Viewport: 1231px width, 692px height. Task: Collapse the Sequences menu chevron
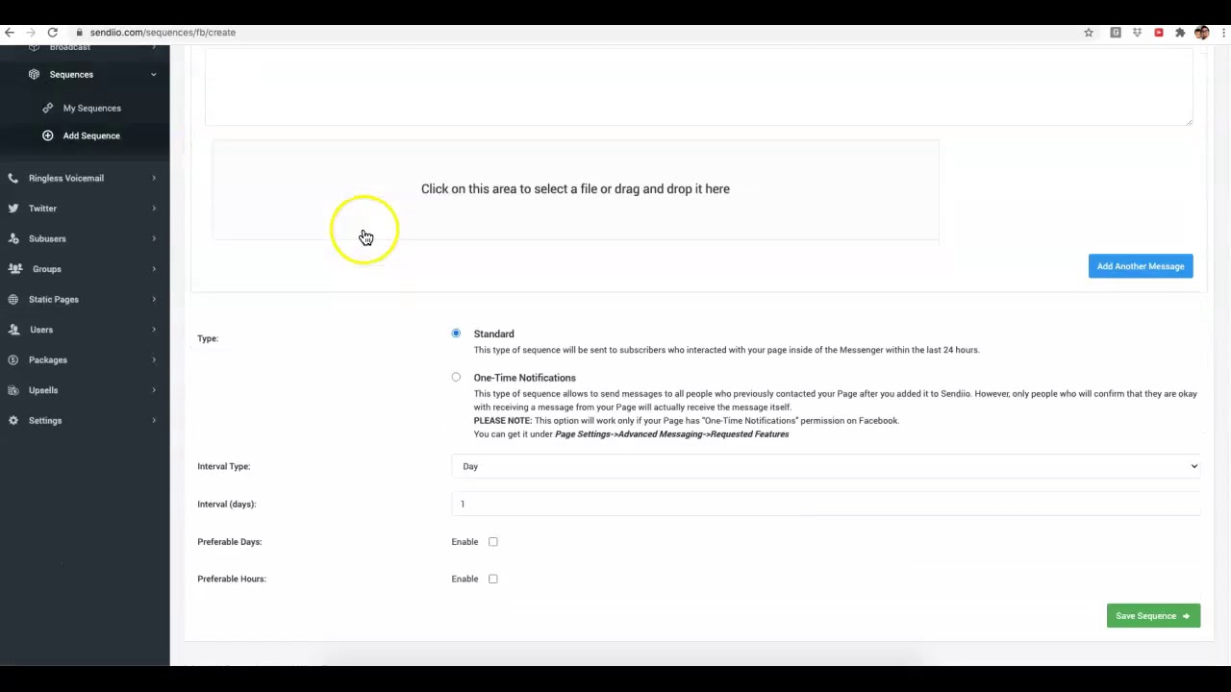click(153, 74)
